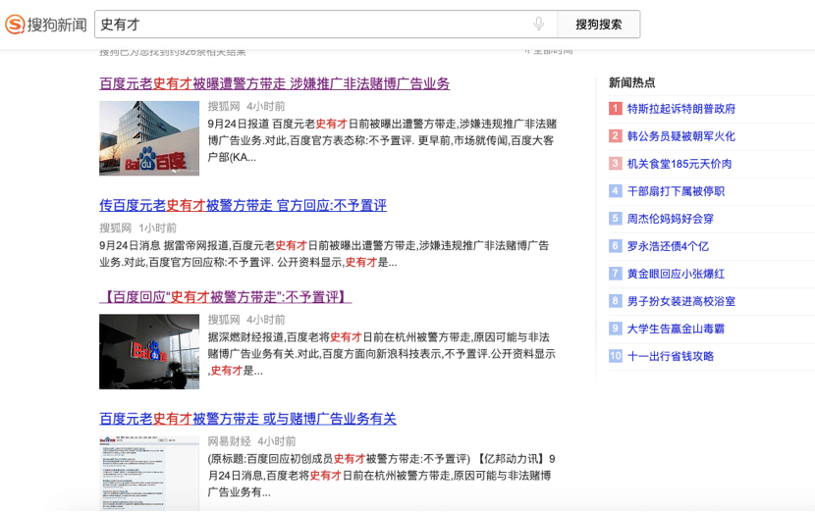This screenshot has height=512, width=815.
Task: Click the Baidu building thumbnail image
Action: pos(149,138)
